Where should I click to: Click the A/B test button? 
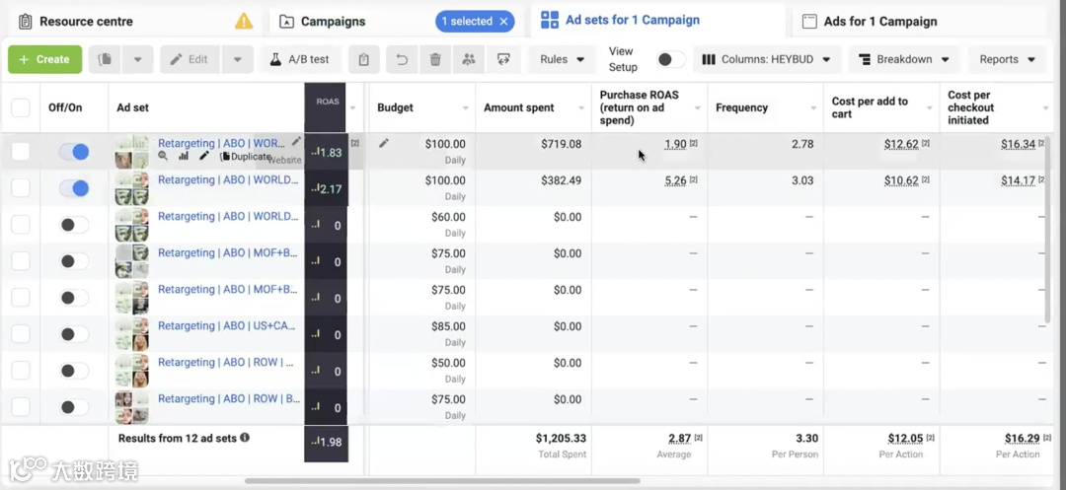click(x=300, y=59)
